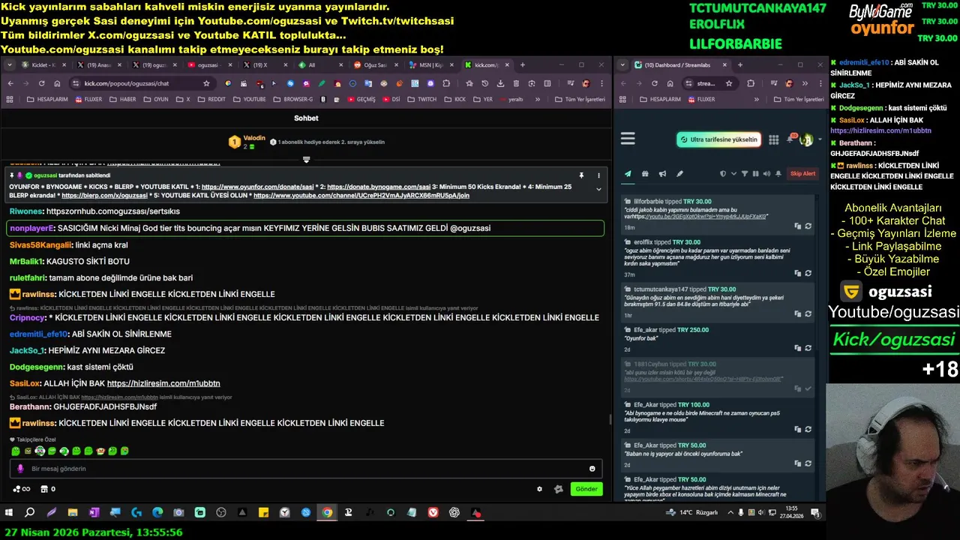Open a new tab in kick chat window
This screenshot has width=960, height=540.
click(523, 65)
